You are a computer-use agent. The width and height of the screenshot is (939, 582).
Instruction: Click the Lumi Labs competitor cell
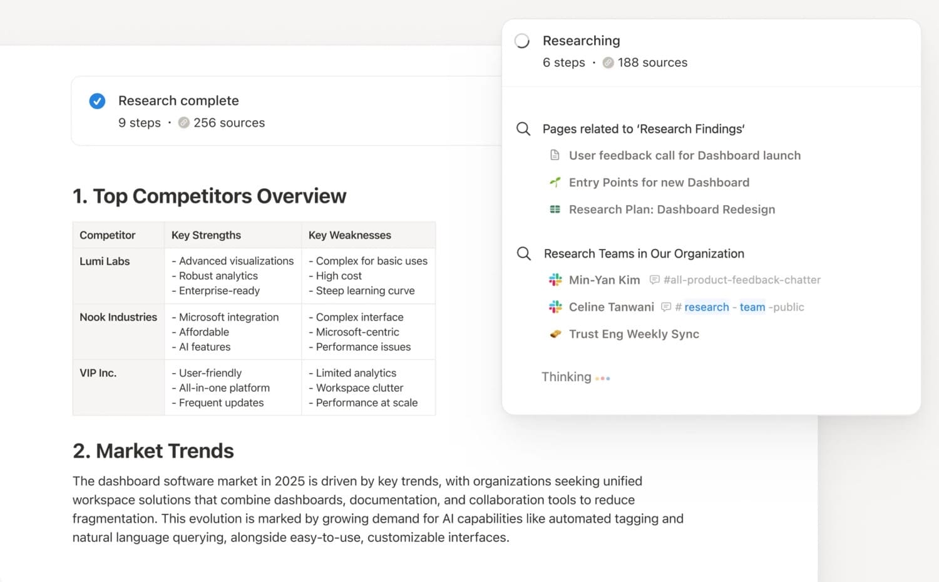(105, 261)
